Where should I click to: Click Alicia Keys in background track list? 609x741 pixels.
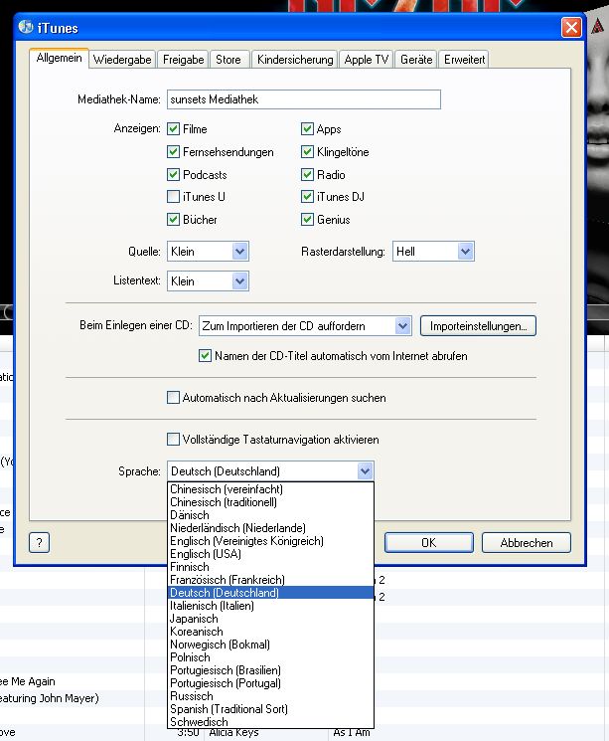click(x=233, y=733)
